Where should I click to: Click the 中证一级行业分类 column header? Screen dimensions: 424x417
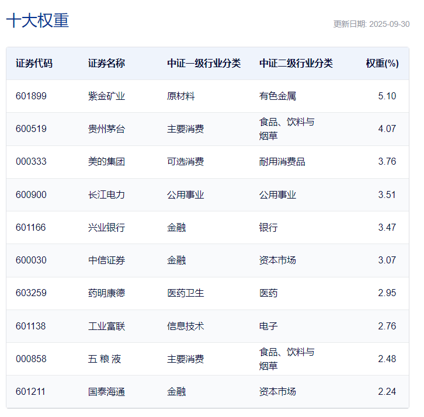(204, 63)
